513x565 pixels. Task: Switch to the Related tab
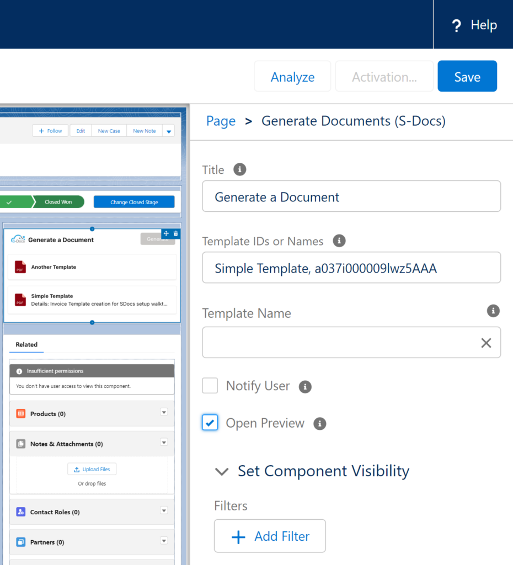tap(26, 344)
